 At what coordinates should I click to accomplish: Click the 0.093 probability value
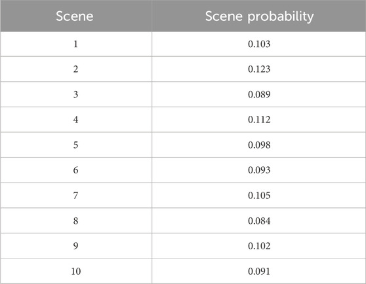tap(259, 170)
